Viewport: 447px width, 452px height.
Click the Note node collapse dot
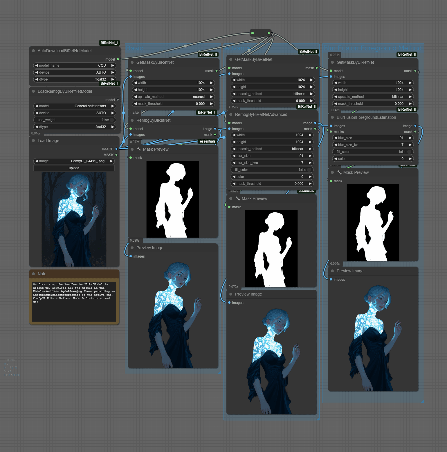point(33,274)
